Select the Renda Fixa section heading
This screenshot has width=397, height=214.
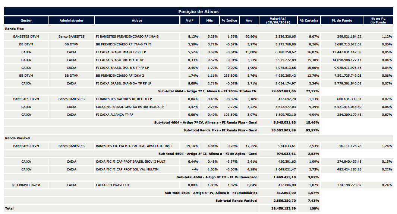coord(15,29)
